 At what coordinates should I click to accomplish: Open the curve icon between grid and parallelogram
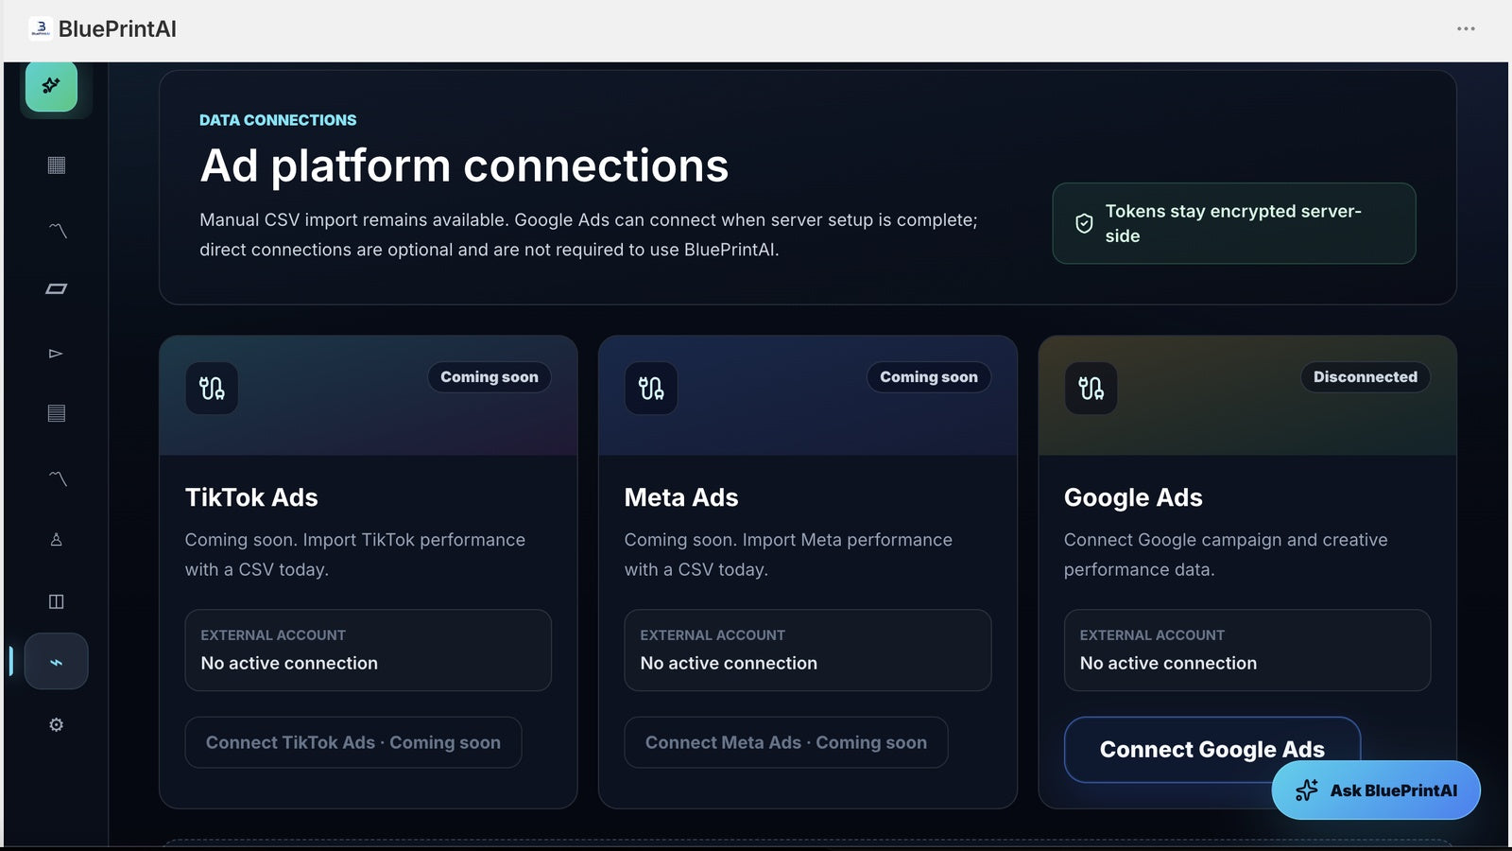click(57, 230)
